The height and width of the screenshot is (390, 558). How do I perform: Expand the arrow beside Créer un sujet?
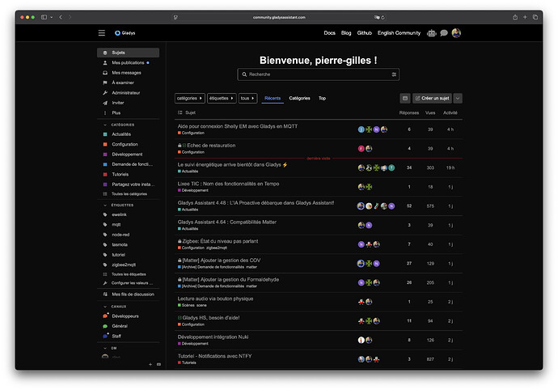pyautogui.click(x=458, y=98)
